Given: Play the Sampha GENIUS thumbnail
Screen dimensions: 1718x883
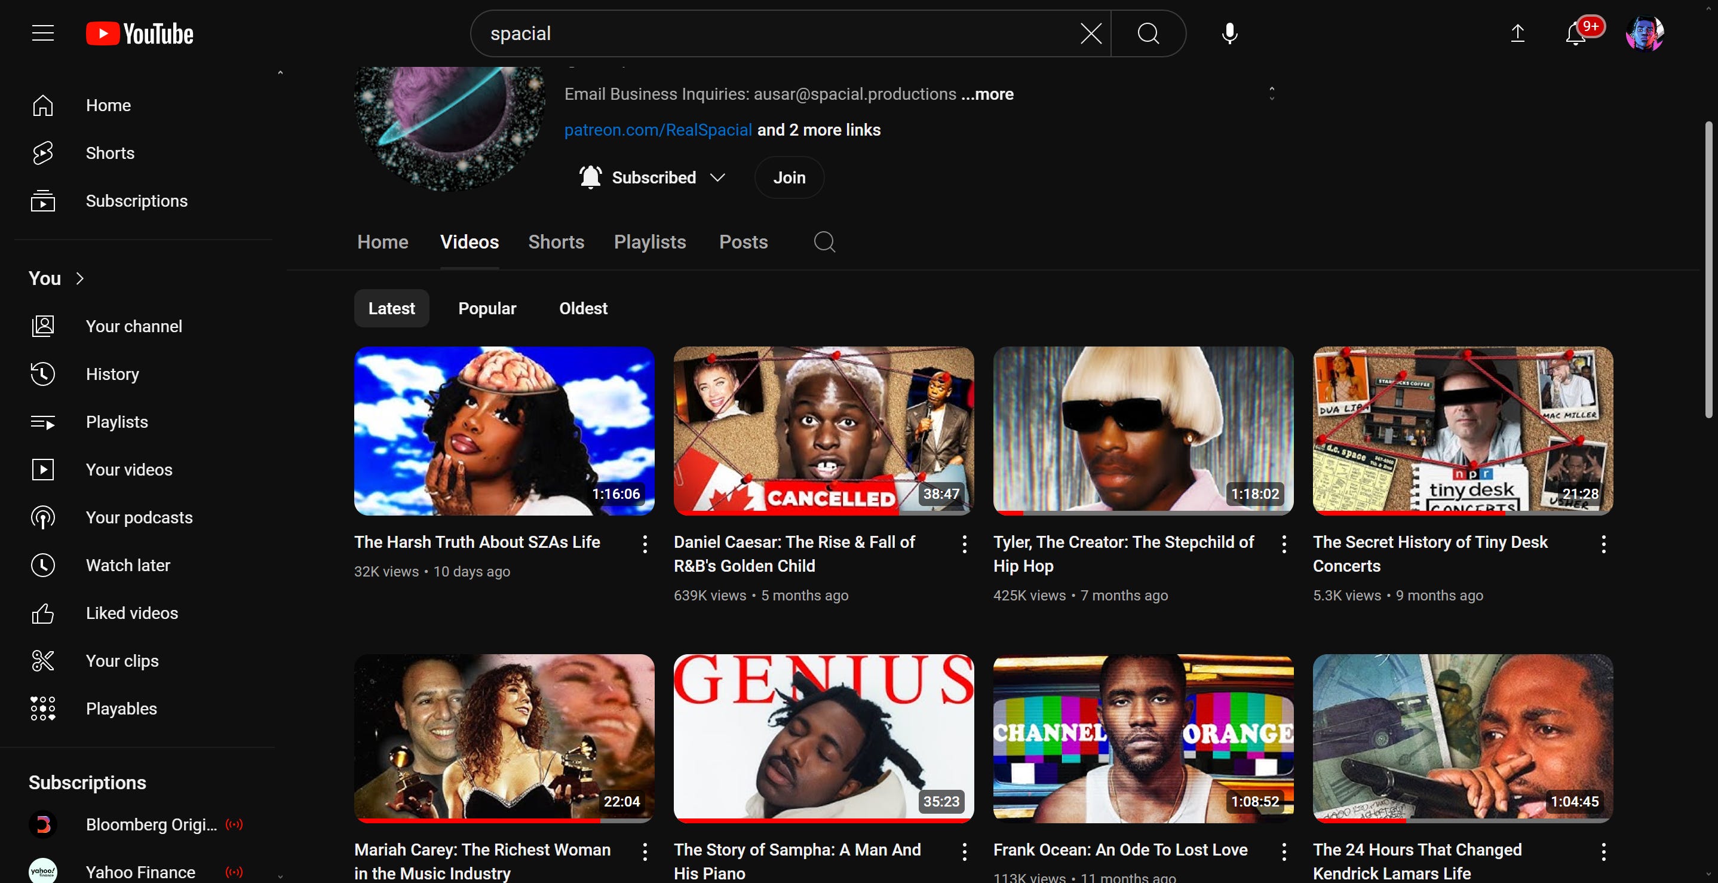Looking at the screenshot, I should tap(824, 738).
